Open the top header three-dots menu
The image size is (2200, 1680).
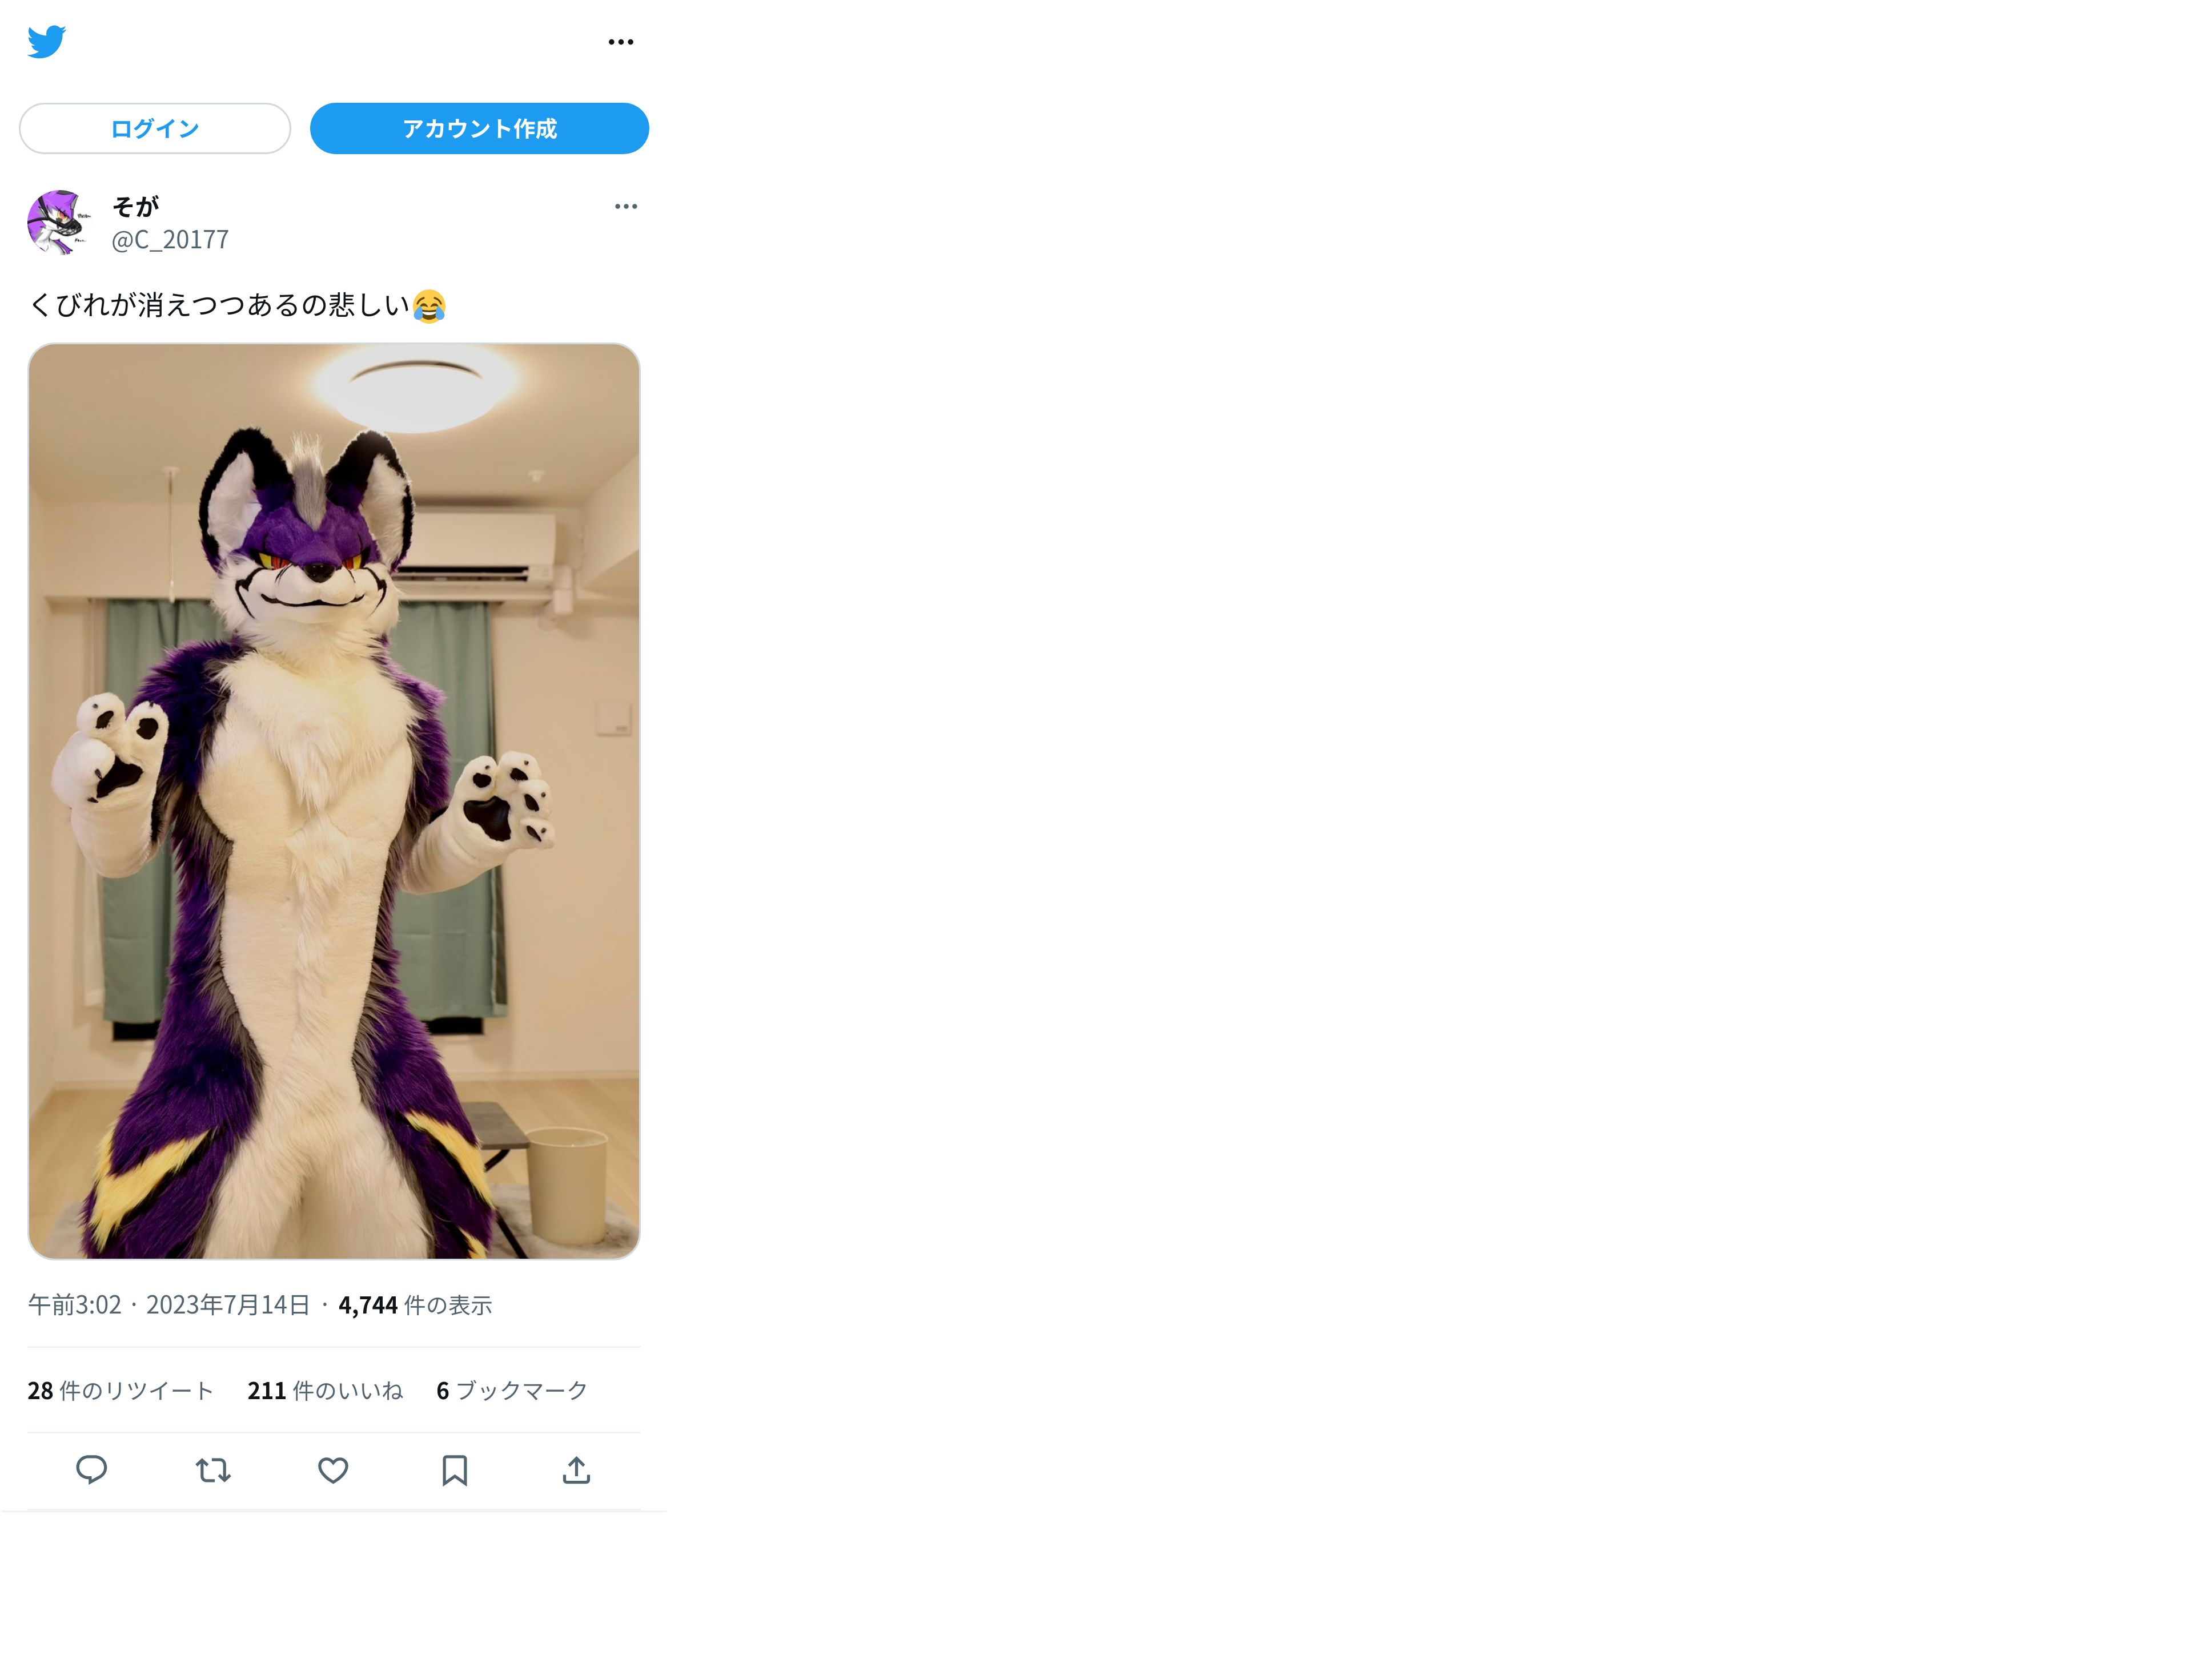click(620, 42)
